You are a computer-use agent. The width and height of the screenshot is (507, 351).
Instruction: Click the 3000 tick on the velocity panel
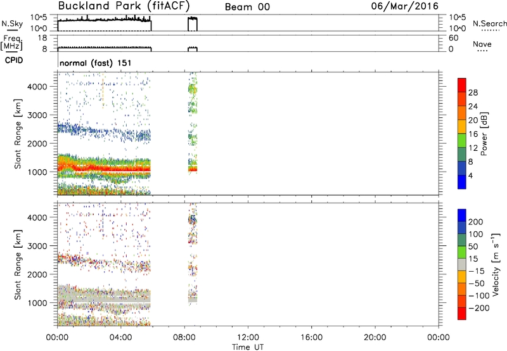click(x=37, y=246)
